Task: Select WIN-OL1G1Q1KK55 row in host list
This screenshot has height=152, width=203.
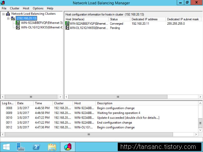Action: point(133,28)
